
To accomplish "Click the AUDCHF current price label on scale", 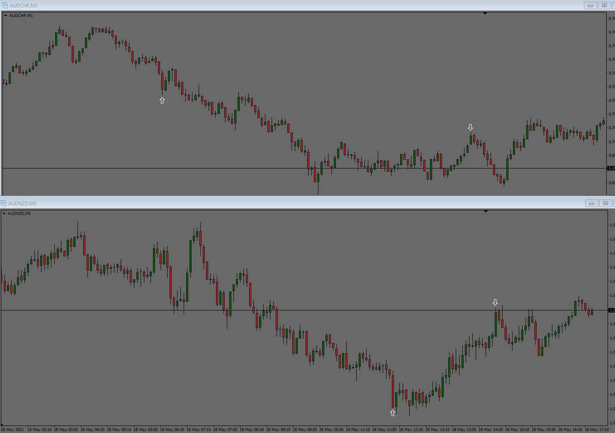I will [611, 168].
